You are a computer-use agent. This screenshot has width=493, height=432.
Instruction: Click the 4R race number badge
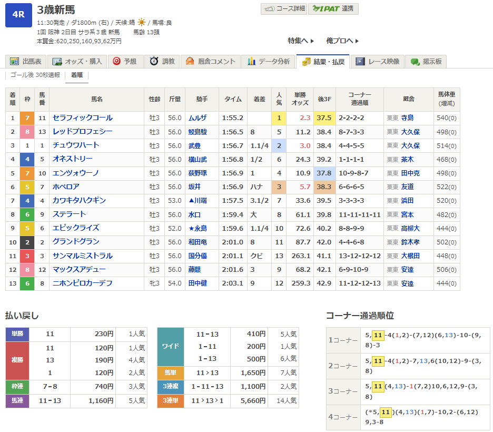[18, 14]
